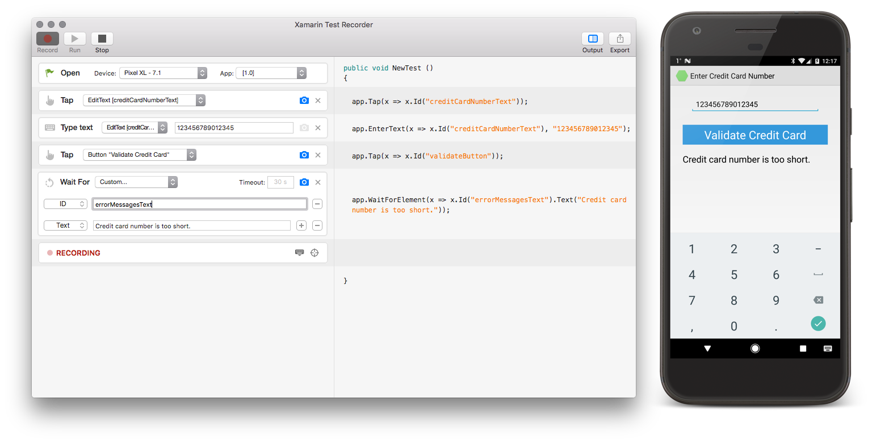
Task: Tap key 3 on phone keypad
Action: 776,249
